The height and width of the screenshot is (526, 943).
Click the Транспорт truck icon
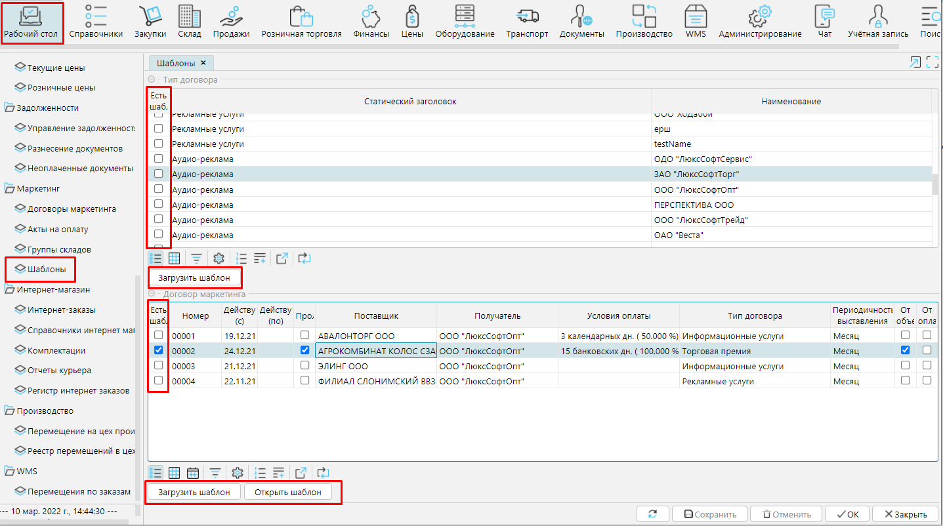pyautogui.click(x=526, y=21)
